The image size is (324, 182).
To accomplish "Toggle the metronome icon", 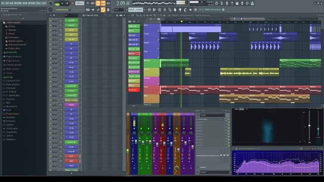I will click(x=88, y=4).
